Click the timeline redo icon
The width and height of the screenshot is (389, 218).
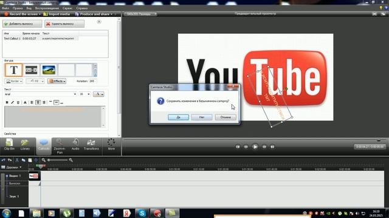[10, 160]
